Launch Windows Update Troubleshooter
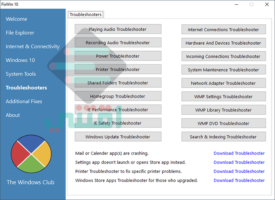 (x=118, y=137)
